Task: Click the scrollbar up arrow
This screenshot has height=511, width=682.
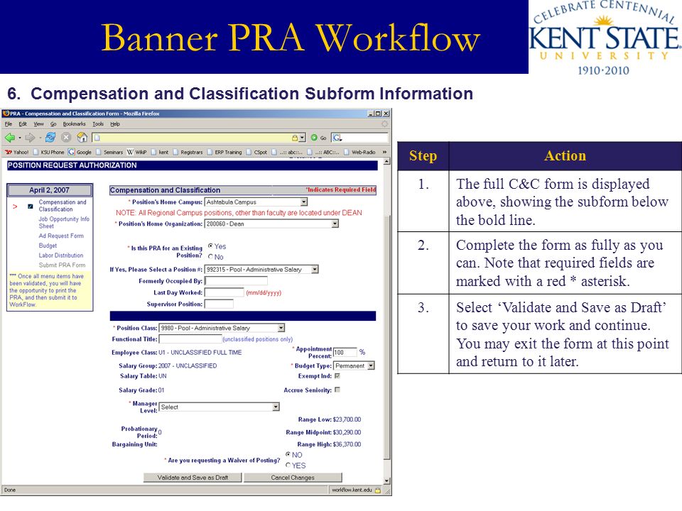Action: (x=387, y=162)
